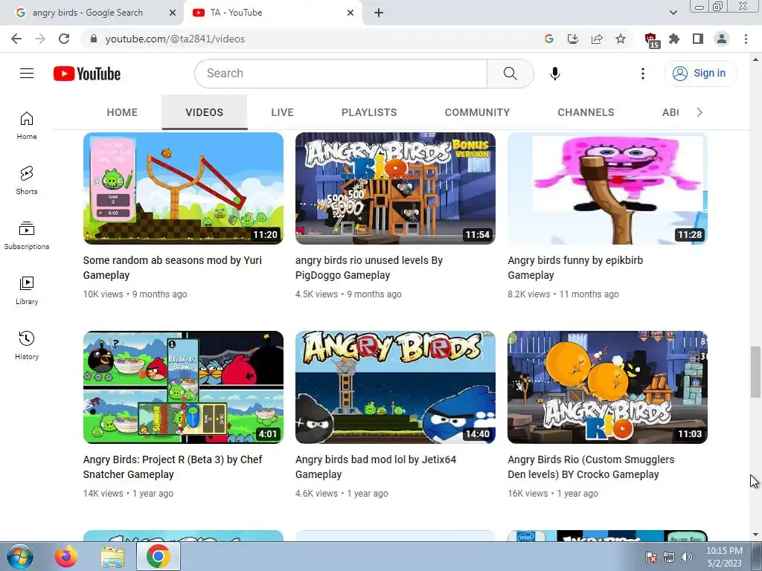Open Library in the sidebar
The width and height of the screenshot is (762, 571).
[x=27, y=291]
